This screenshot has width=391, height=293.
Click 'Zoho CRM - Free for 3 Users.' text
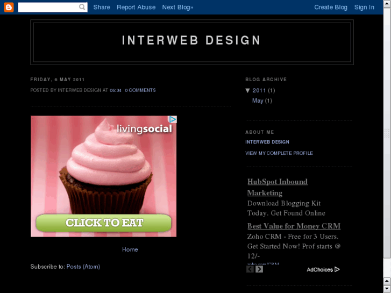(293, 237)
